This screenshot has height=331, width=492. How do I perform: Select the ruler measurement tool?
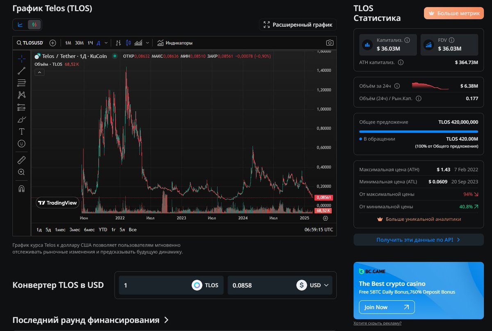[x=21, y=160]
